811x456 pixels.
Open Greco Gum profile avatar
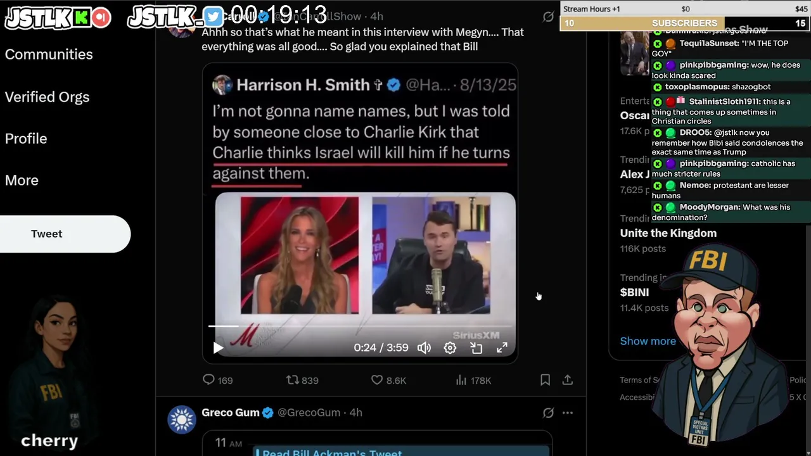[182, 419]
